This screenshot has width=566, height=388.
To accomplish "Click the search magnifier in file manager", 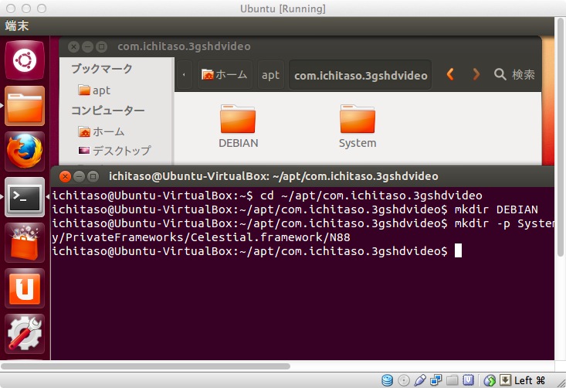I will pyautogui.click(x=500, y=74).
